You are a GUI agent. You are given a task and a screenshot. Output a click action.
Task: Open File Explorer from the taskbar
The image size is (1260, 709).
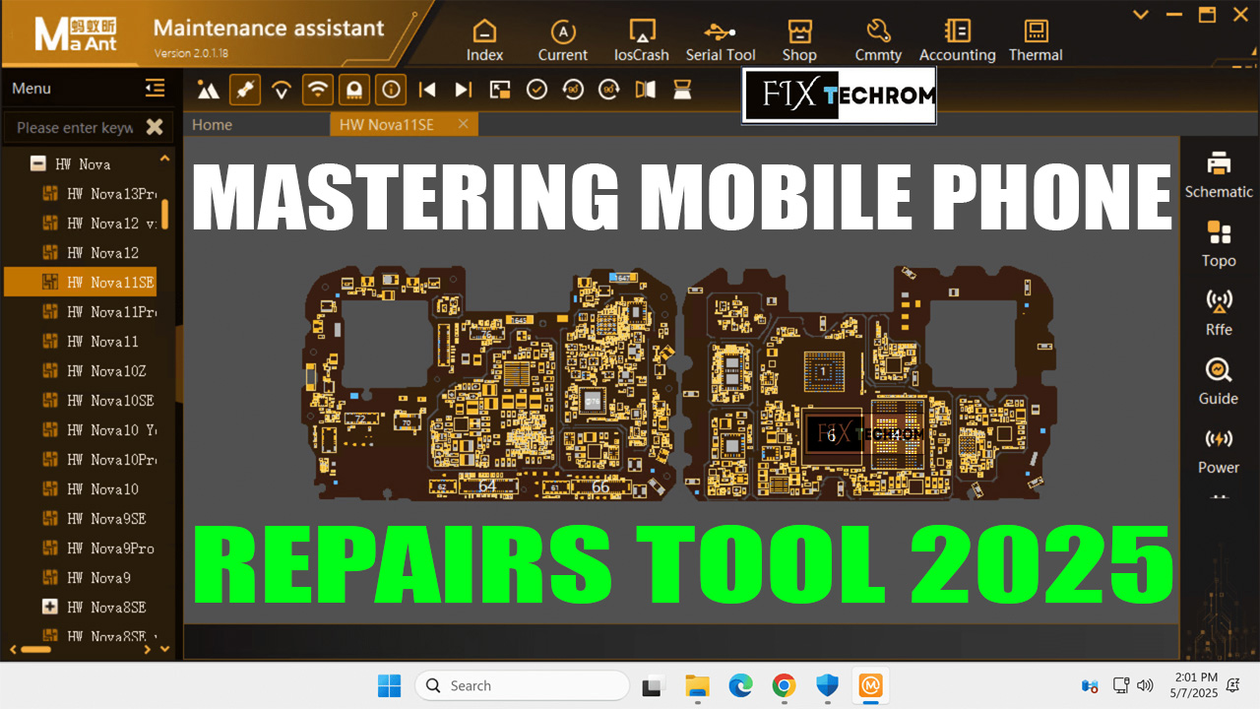[697, 685]
